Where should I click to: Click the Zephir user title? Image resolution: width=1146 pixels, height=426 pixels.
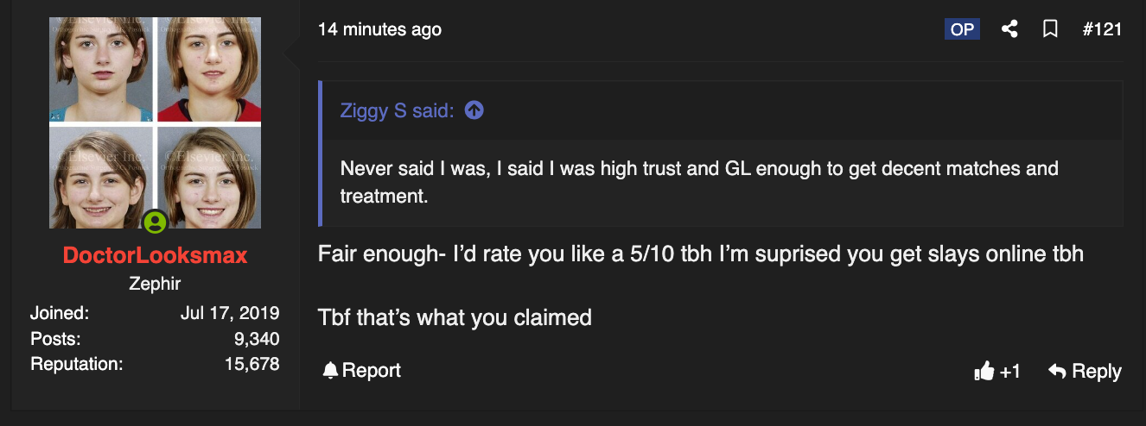coord(156,284)
